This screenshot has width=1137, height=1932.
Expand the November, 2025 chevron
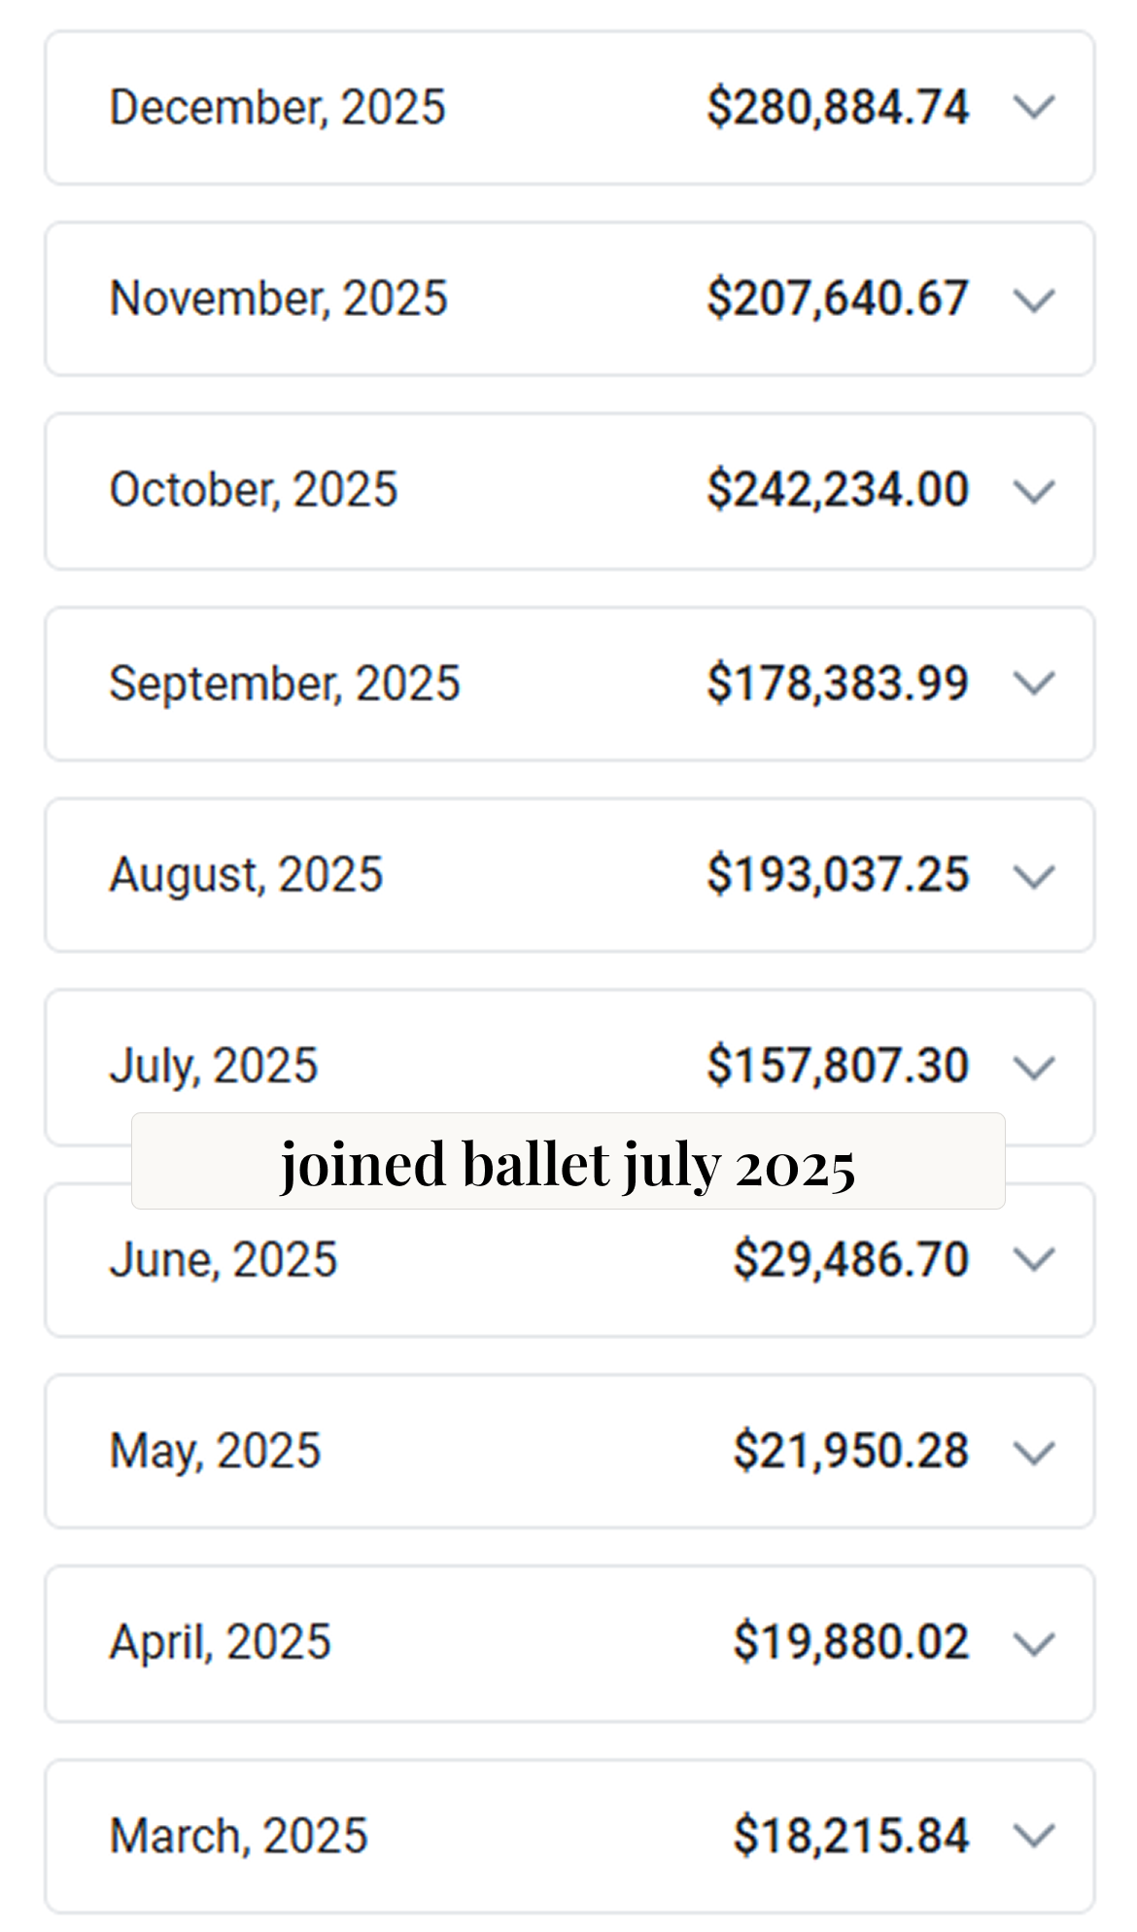[1034, 299]
